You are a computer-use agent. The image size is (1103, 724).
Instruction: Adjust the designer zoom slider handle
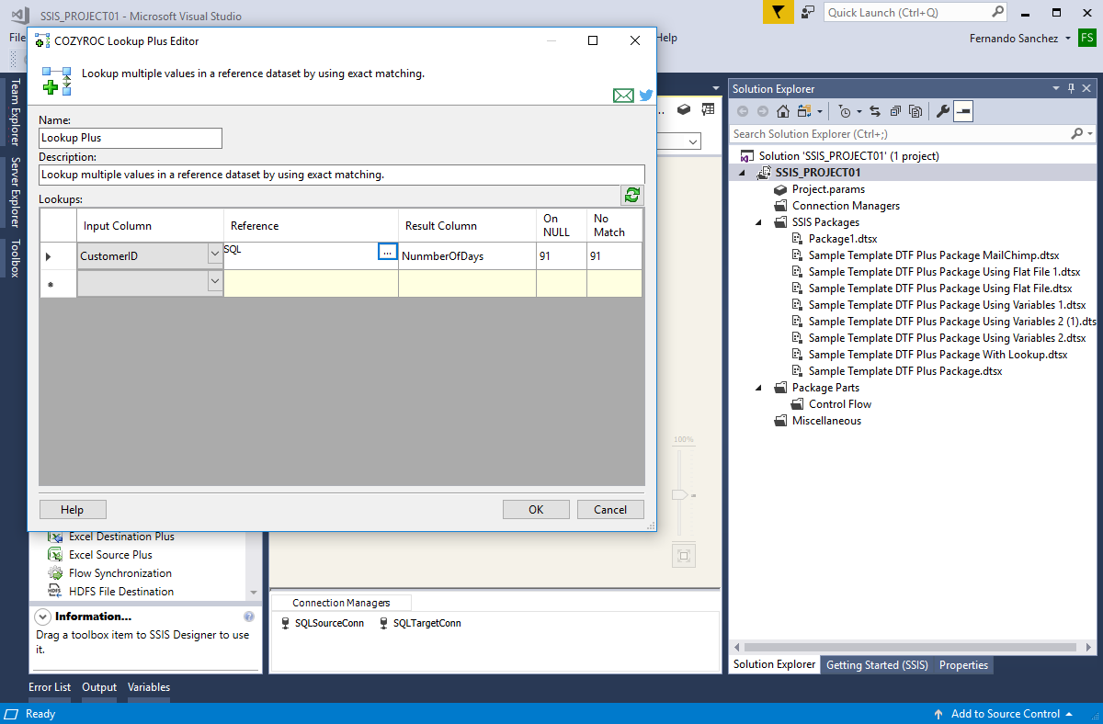coord(679,494)
